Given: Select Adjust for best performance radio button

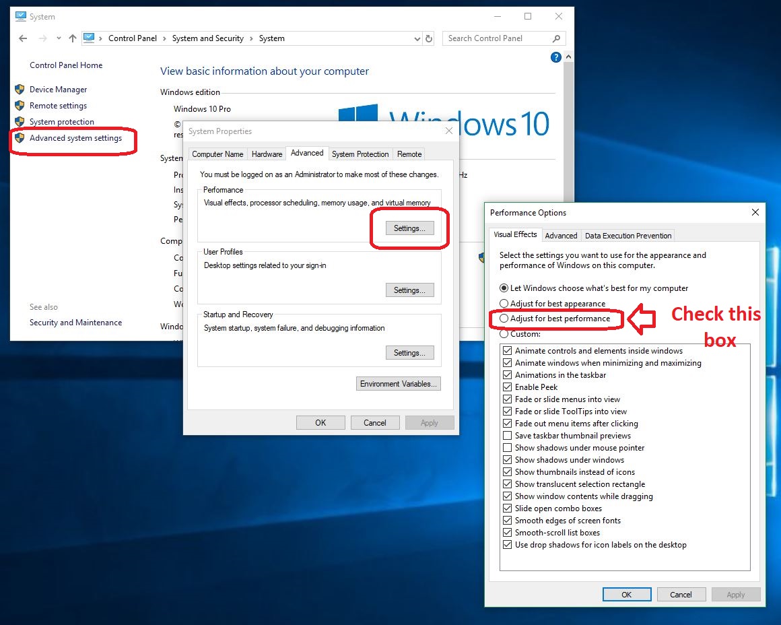Looking at the screenshot, I should click(504, 319).
